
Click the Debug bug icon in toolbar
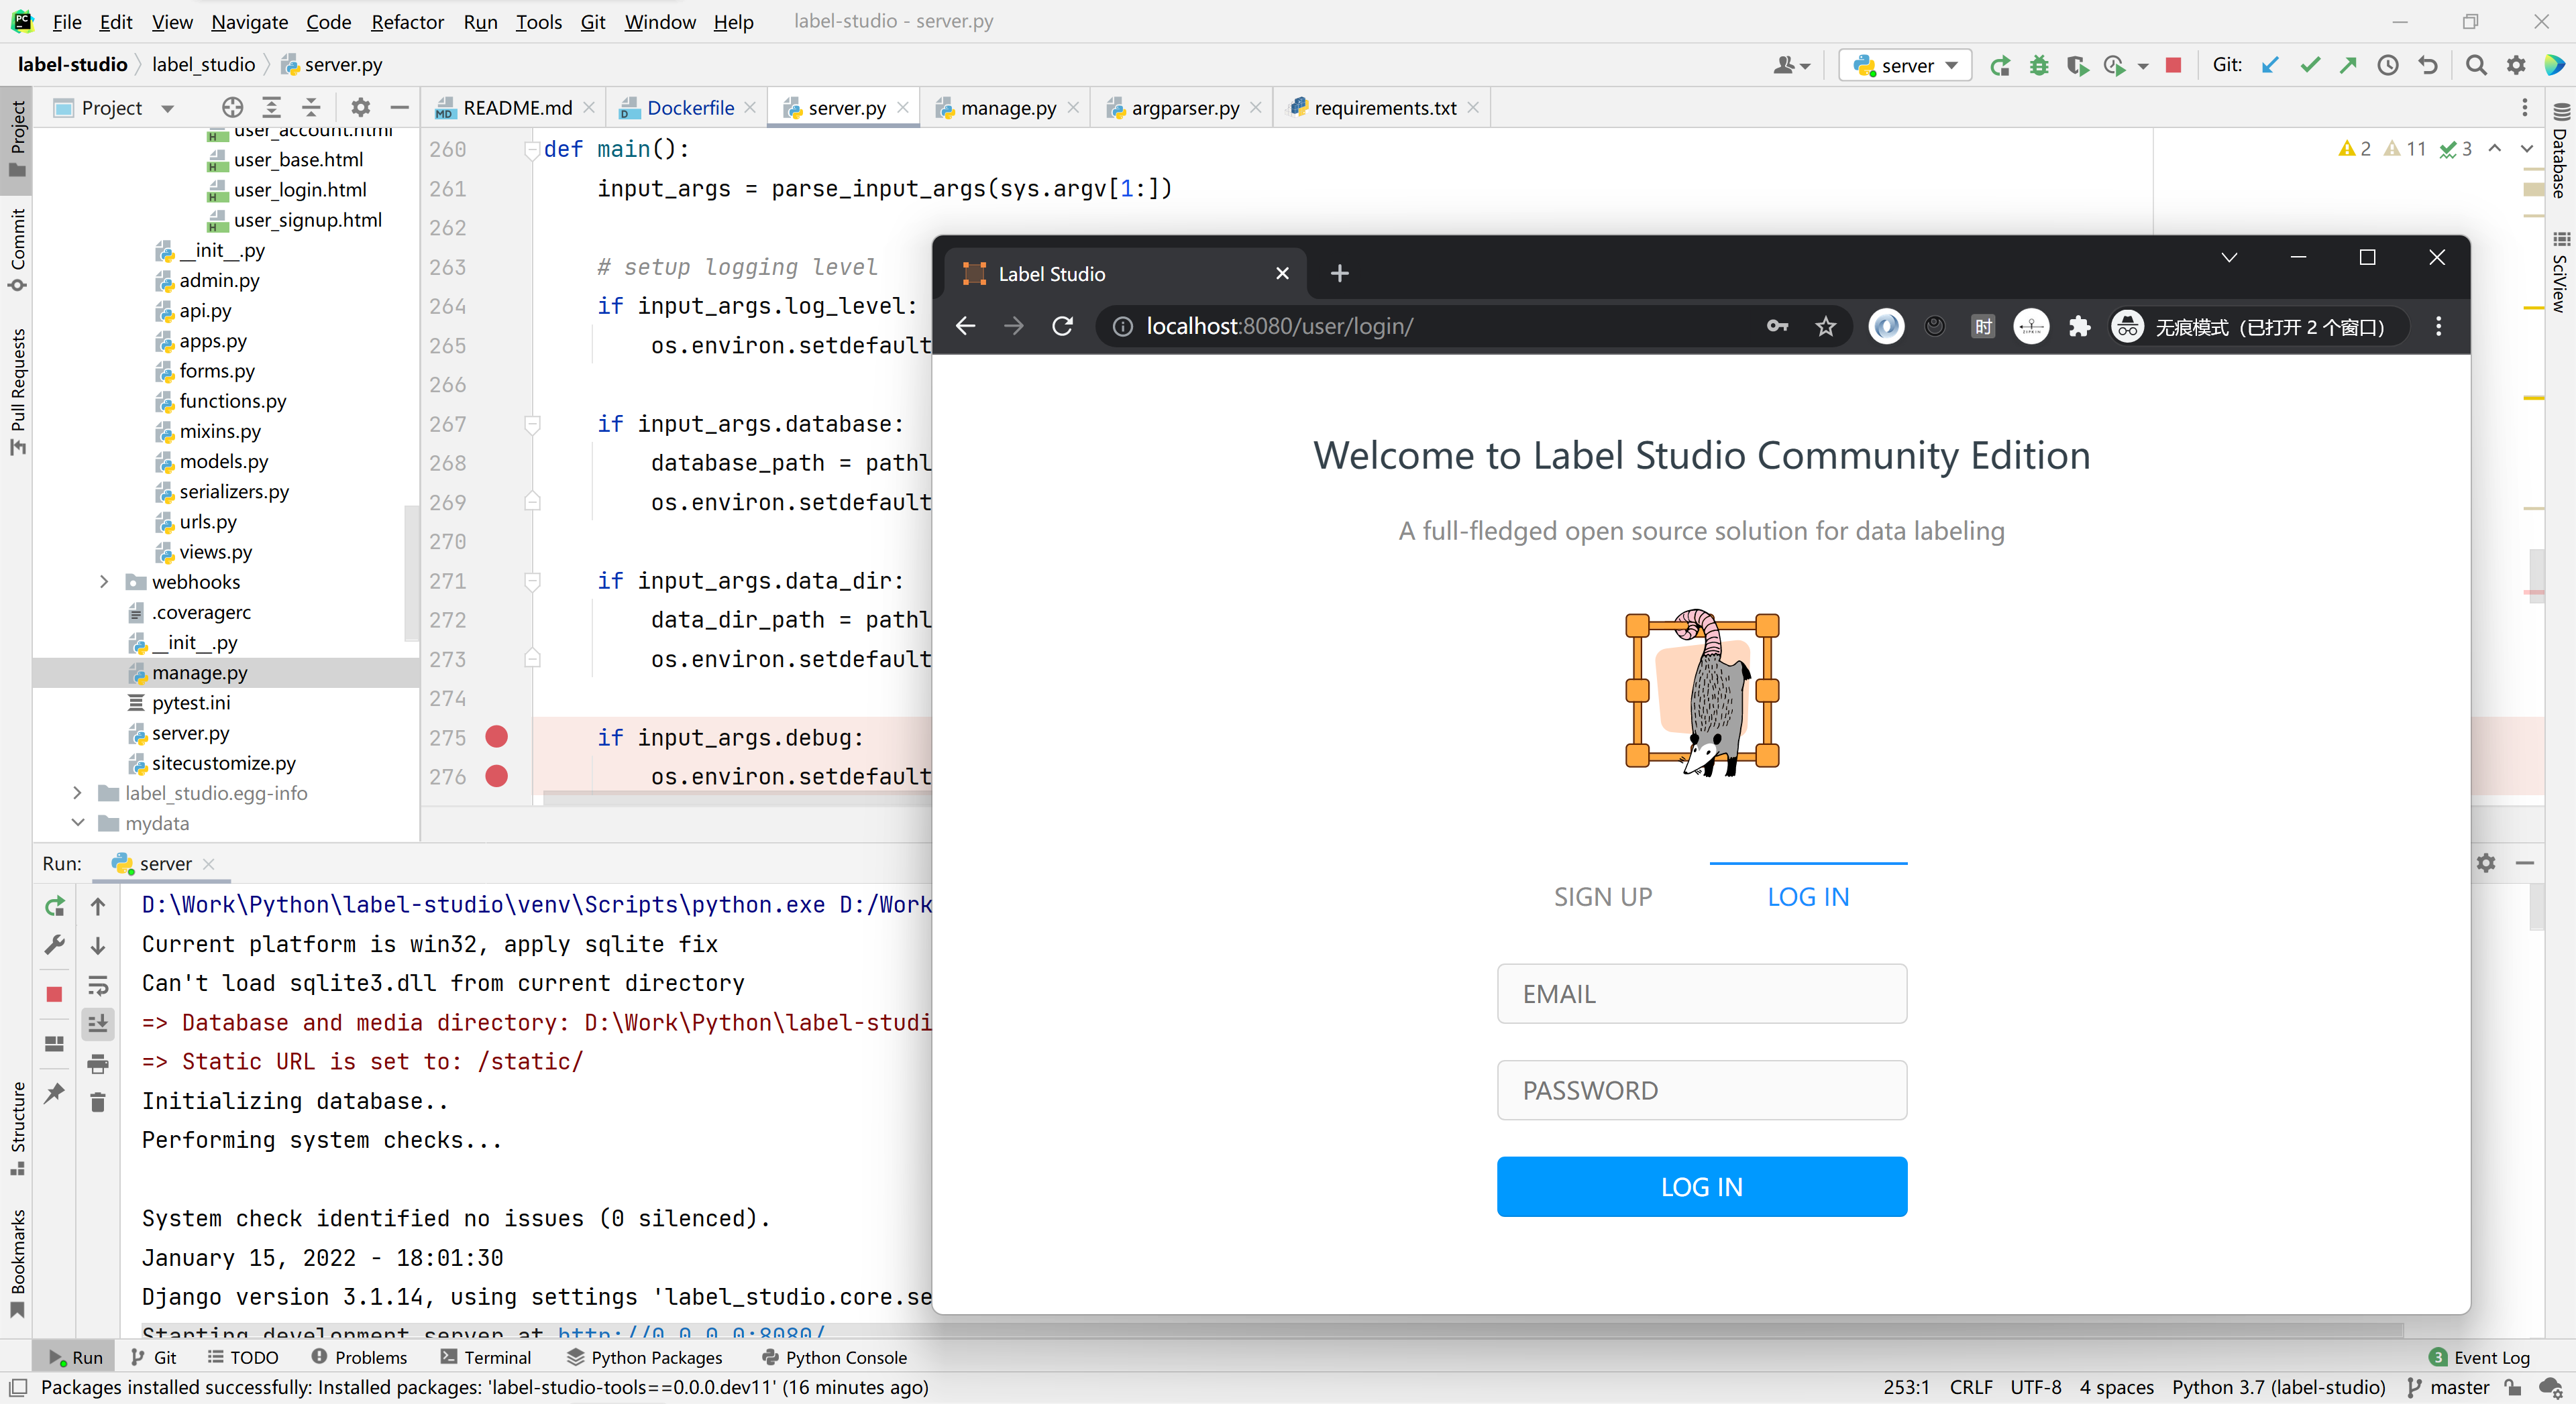pyautogui.click(x=2038, y=66)
